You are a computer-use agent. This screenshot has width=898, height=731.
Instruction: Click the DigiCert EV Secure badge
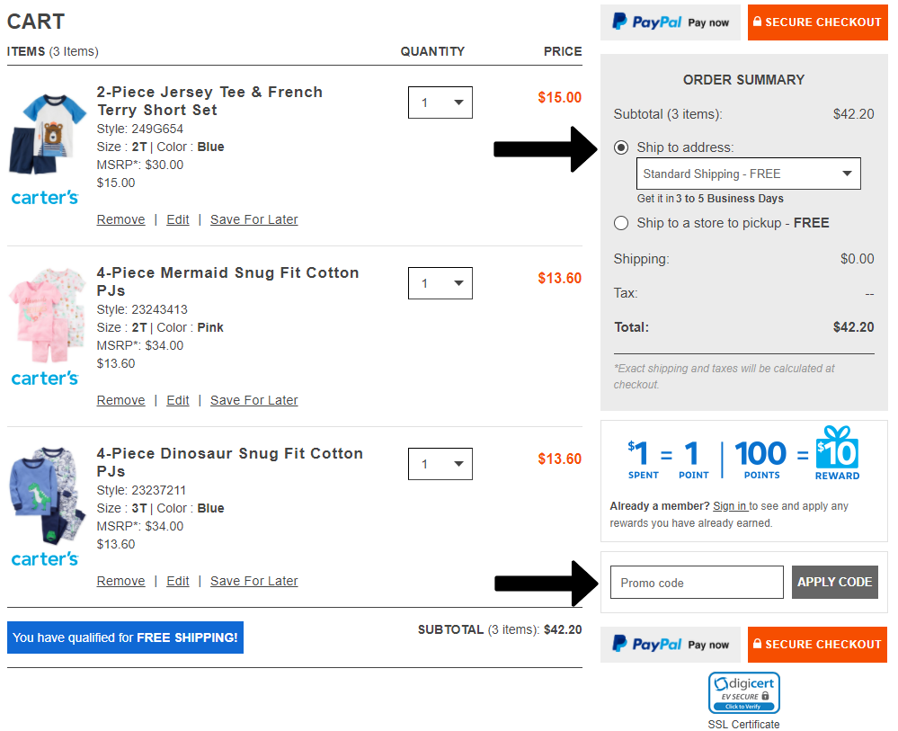click(x=743, y=693)
